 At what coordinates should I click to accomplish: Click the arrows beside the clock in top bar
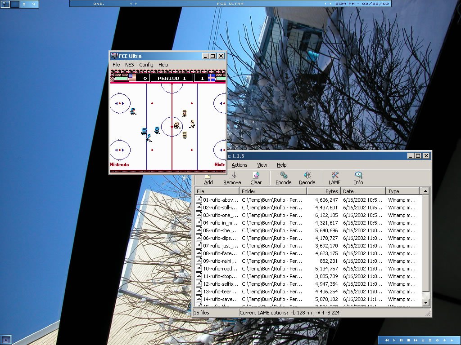pos(328,4)
